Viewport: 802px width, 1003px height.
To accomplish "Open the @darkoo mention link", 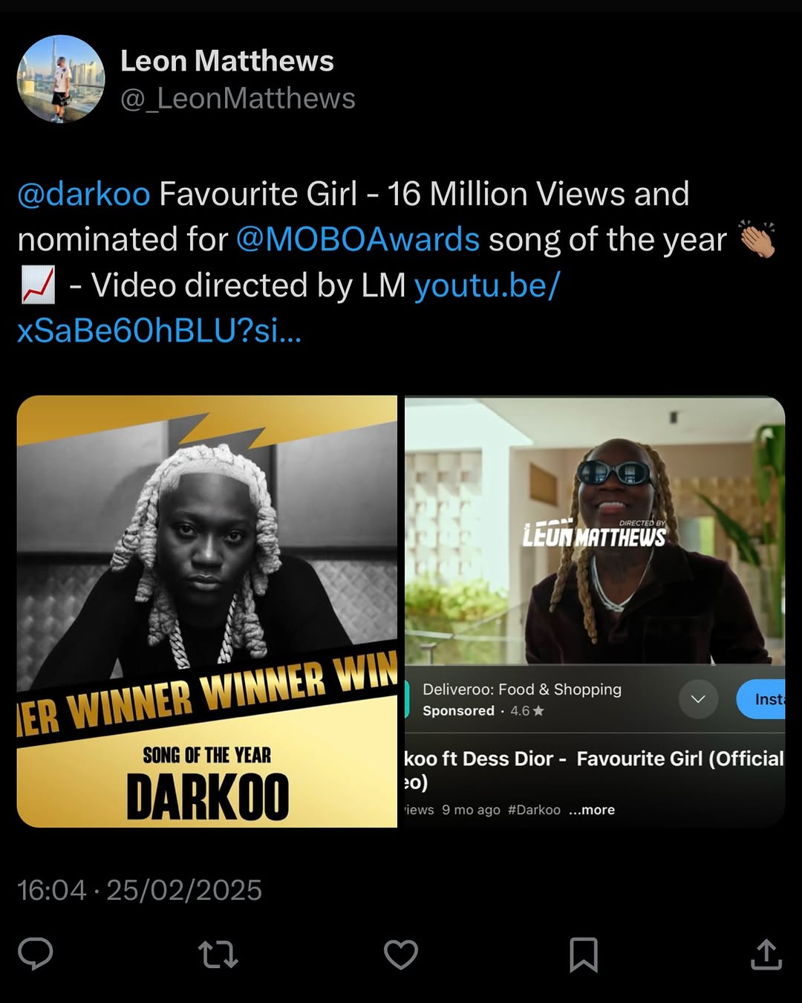I will click(84, 194).
